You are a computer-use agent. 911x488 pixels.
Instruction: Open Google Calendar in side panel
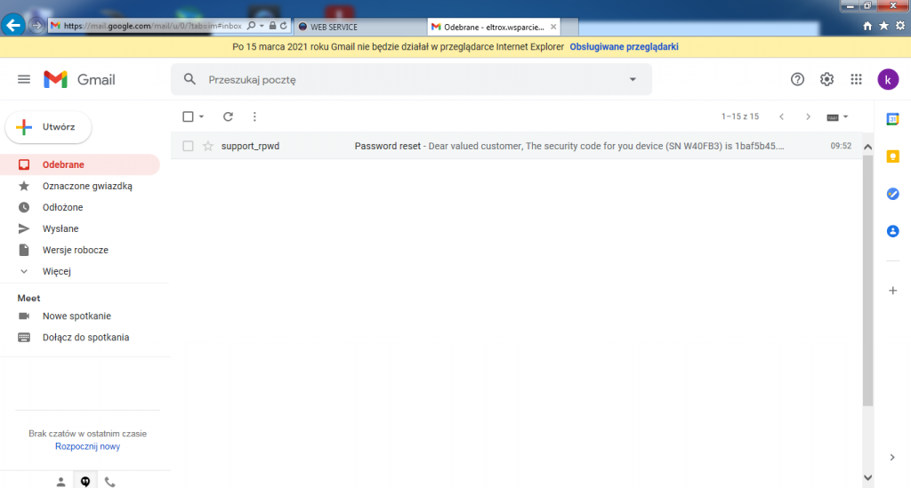pyautogui.click(x=892, y=119)
